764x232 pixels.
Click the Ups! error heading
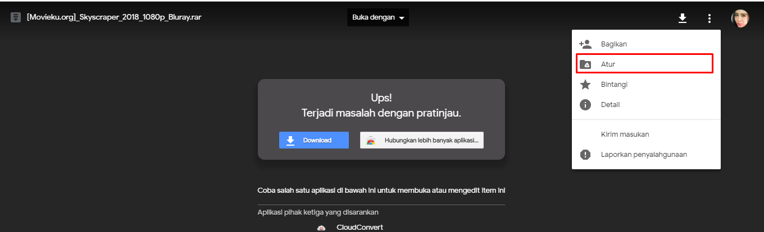(381, 98)
